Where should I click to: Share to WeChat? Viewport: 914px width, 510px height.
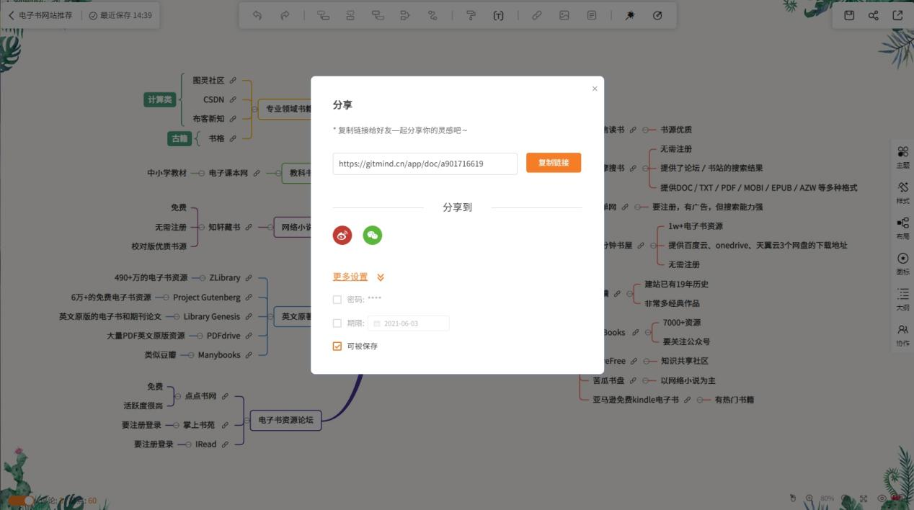tap(372, 235)
